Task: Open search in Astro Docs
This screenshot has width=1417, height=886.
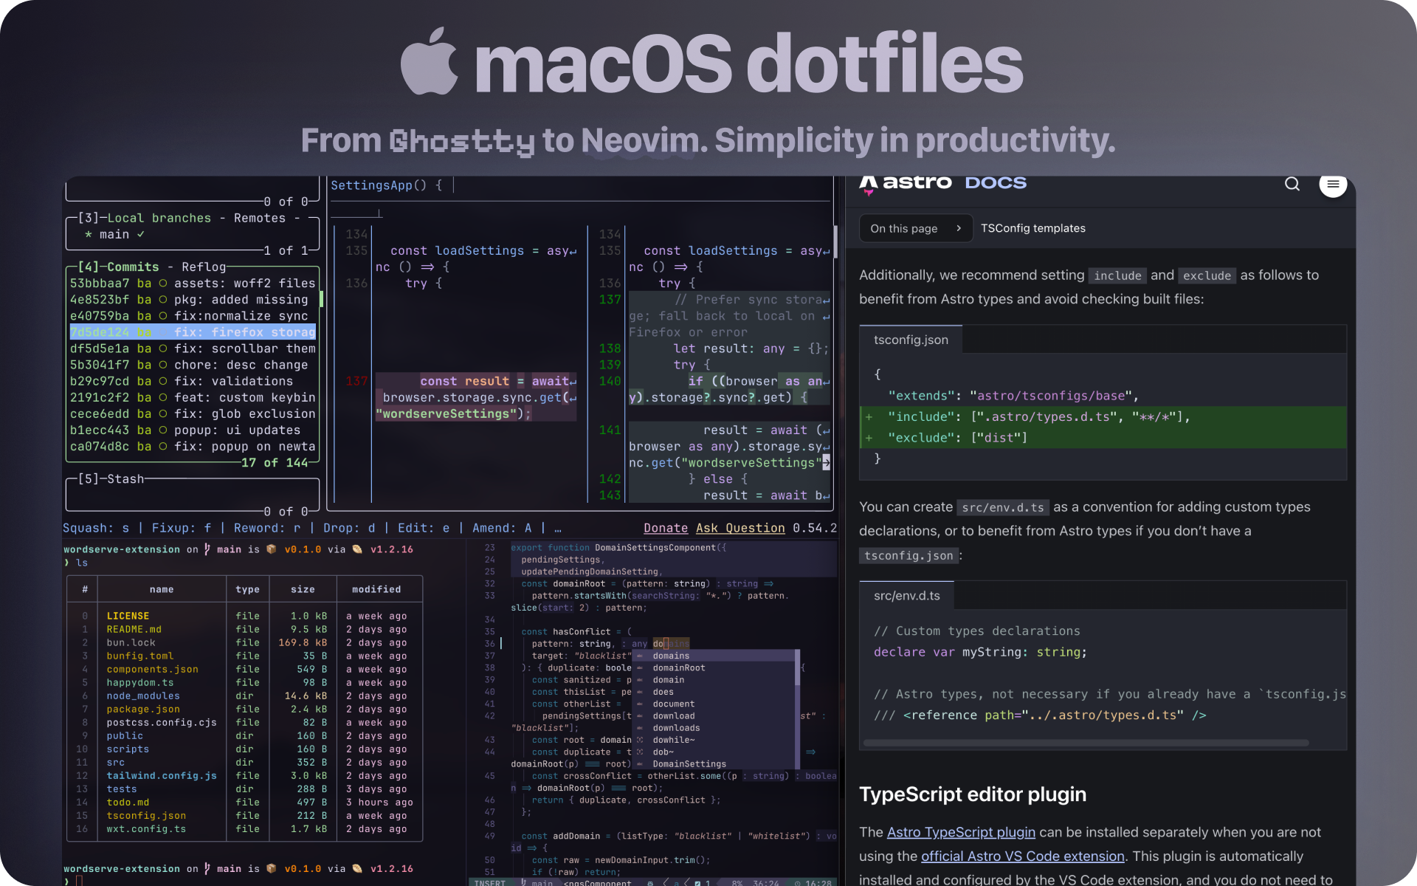Action: tap(1292, 184)
